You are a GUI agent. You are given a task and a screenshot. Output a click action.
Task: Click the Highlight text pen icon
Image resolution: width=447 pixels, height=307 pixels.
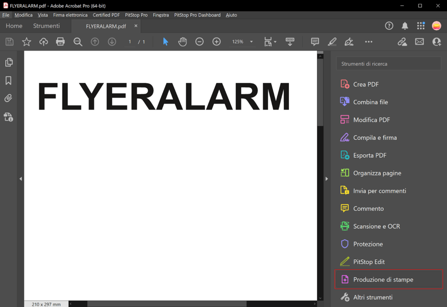[332, 41]
